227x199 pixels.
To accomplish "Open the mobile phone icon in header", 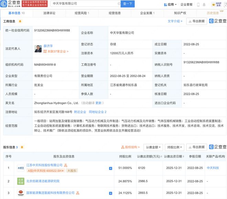I will [198, 4].
